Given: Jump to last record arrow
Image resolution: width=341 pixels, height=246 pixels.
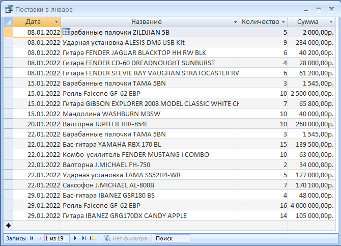Looking at the screenshot, I should point(84,238).
